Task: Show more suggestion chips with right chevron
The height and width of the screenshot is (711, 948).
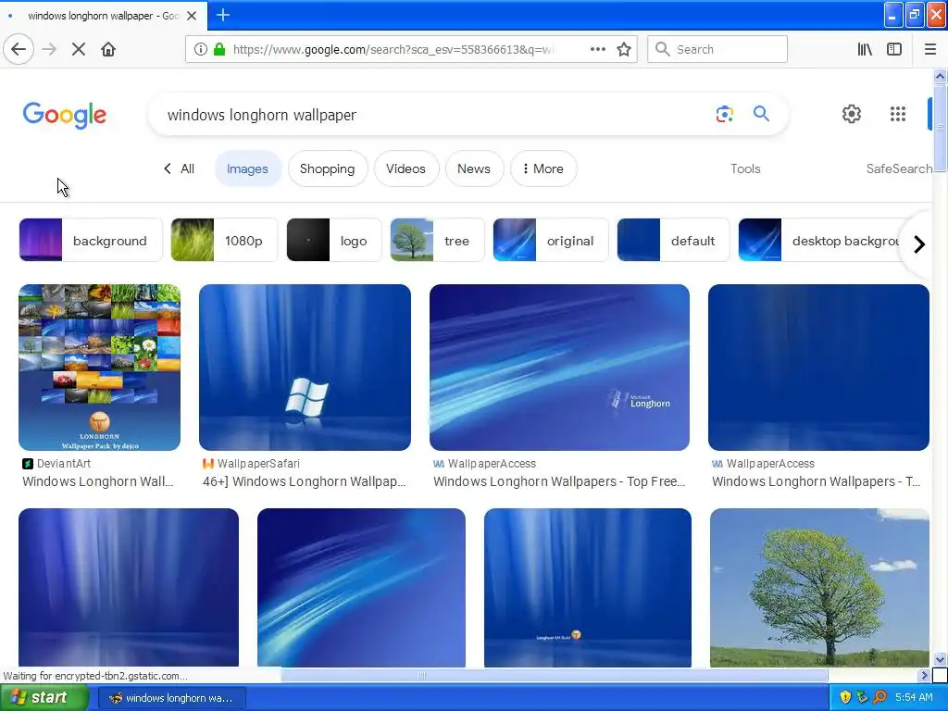Action: click(919, 244)
